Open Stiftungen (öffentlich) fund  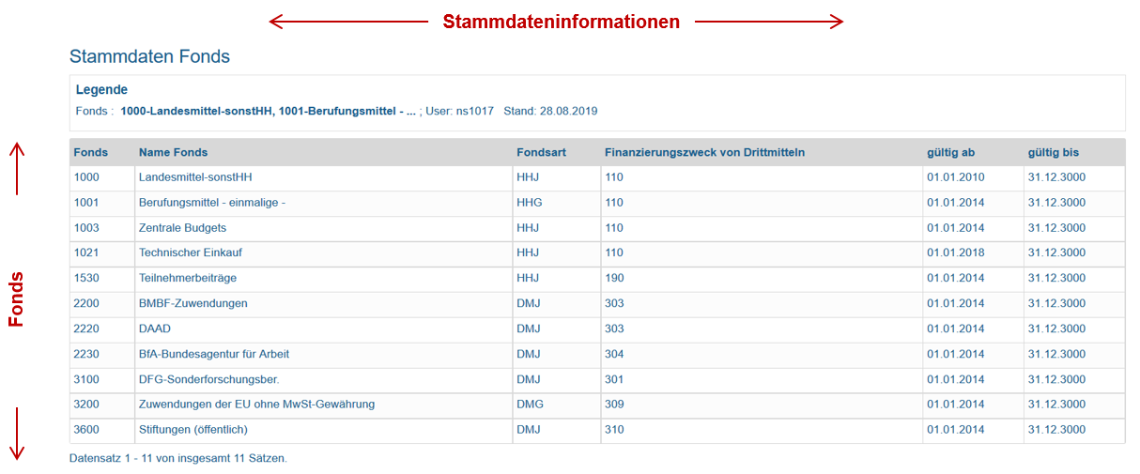coord(193,430)
